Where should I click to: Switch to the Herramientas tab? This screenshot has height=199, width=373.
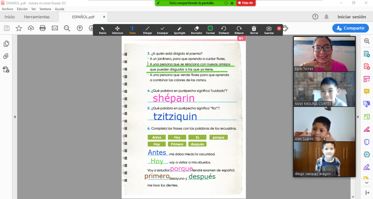(x=37, y=17)
